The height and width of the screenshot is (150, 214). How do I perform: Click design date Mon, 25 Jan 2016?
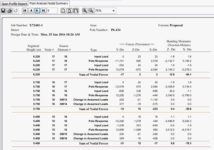60,35
